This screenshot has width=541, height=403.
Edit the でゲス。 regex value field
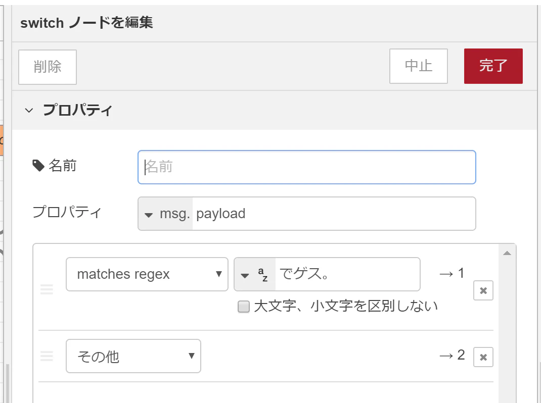(347, 274)
